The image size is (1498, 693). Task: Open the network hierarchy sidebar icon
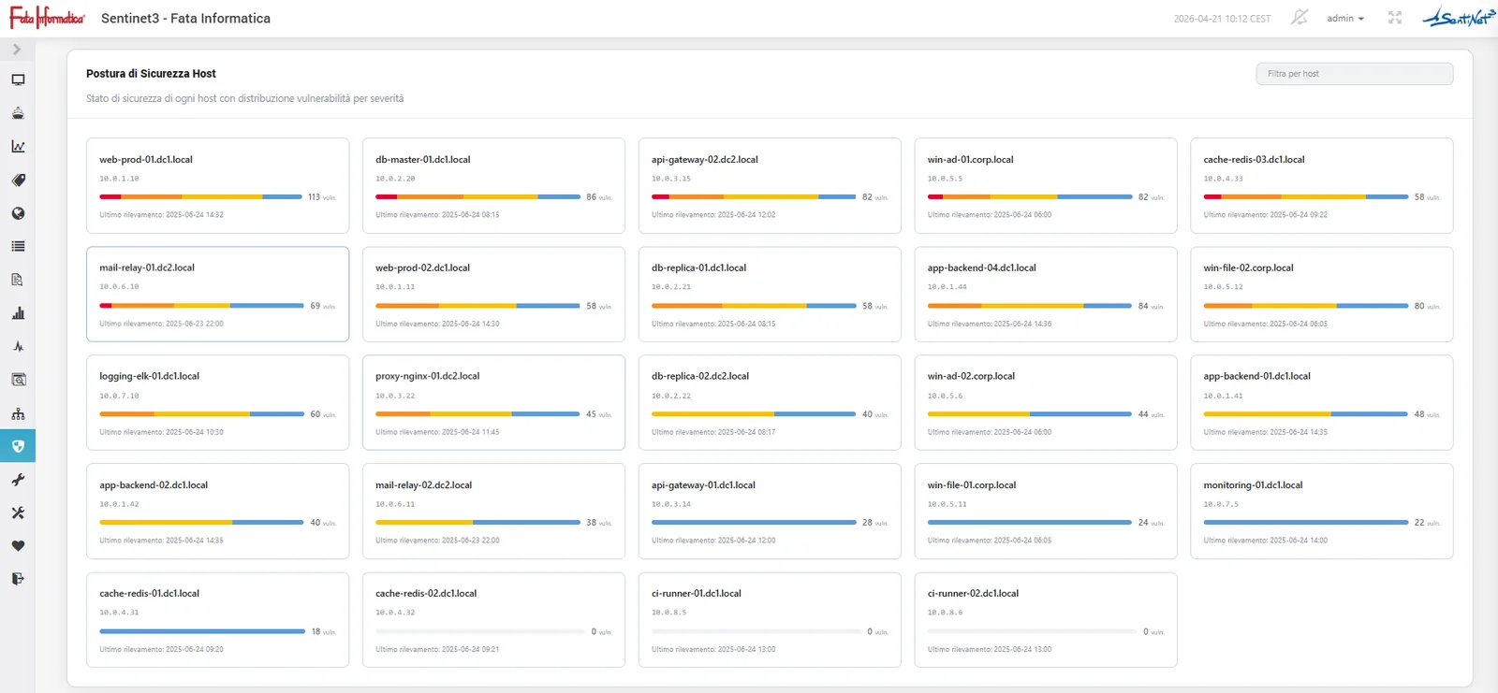[x=18, y=413]
